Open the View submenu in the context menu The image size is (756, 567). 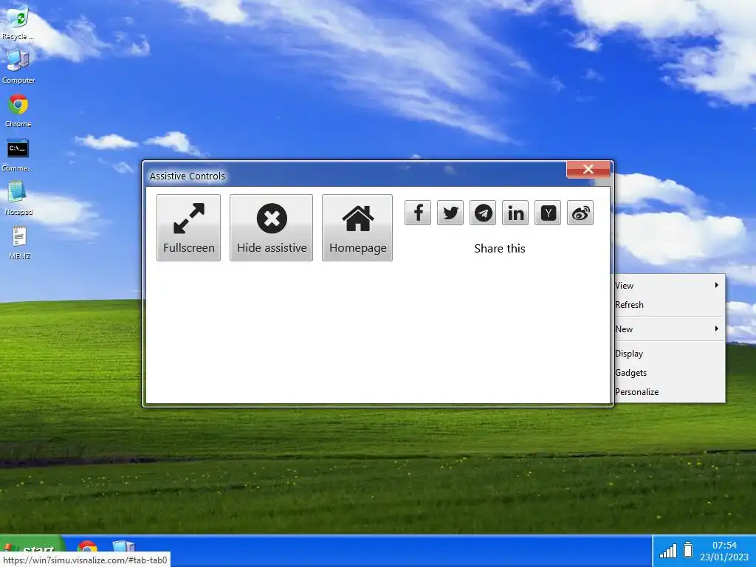click(x=669, y=286)
